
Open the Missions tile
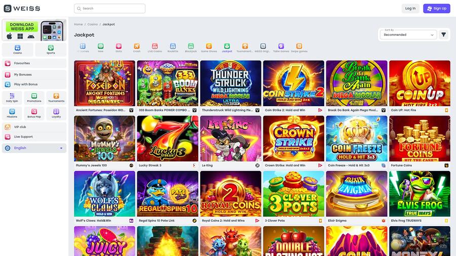click(x=12, y=113)
